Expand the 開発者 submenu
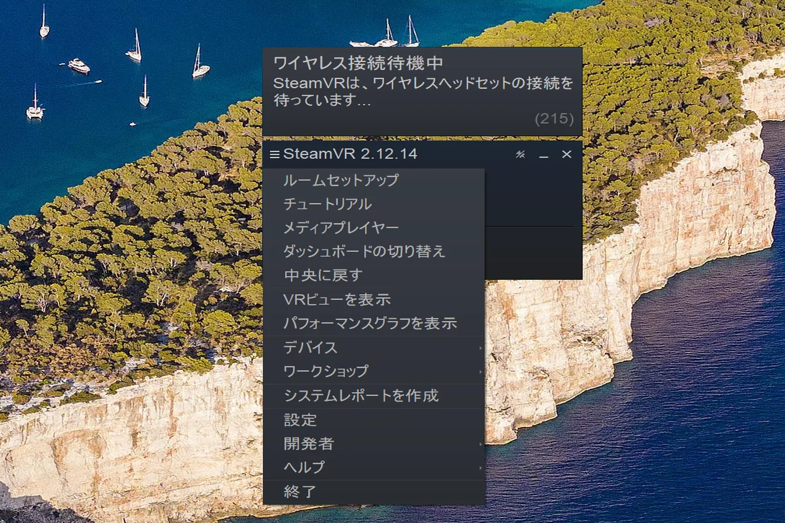The height and width of the screenshot is (523, 785). coord(374,444)
